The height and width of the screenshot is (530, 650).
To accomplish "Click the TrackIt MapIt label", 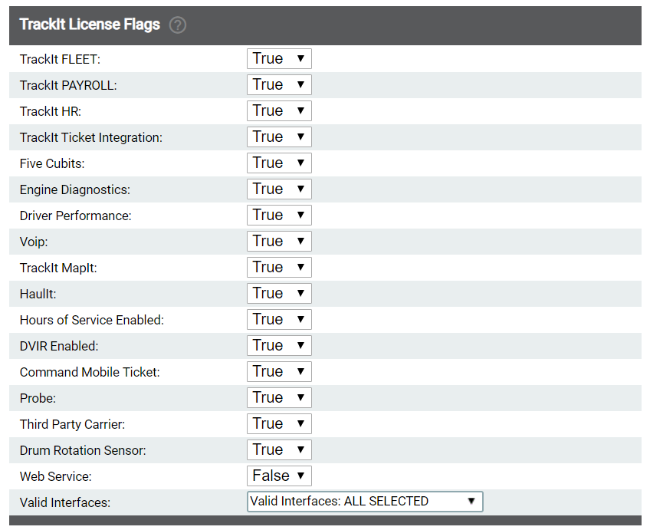I will coord(58,268).
